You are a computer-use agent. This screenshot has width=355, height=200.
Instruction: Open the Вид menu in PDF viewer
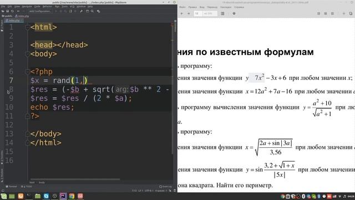(202, 7)
